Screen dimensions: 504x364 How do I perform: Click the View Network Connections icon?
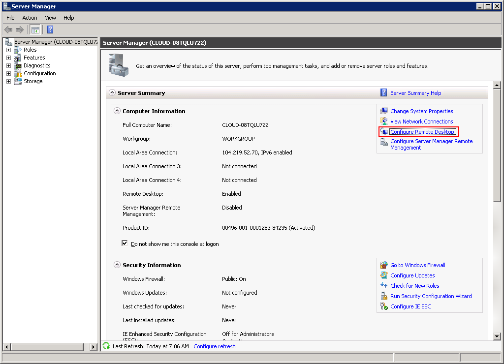384,121
